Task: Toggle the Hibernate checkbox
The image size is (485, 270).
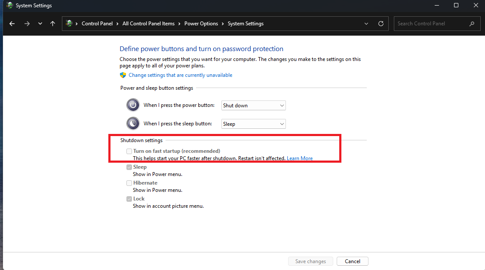Action: point(129,183)
